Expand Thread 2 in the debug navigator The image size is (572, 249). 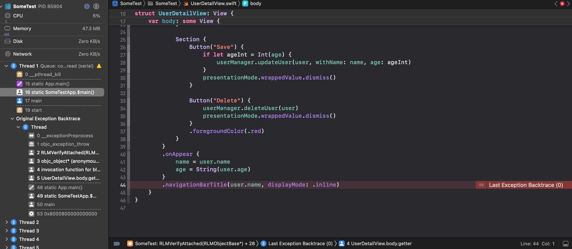[7, 222]
